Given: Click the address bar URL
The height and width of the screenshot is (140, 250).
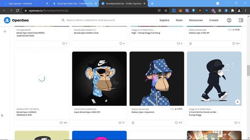Looking at the screenshot, I should click(48, 10).
